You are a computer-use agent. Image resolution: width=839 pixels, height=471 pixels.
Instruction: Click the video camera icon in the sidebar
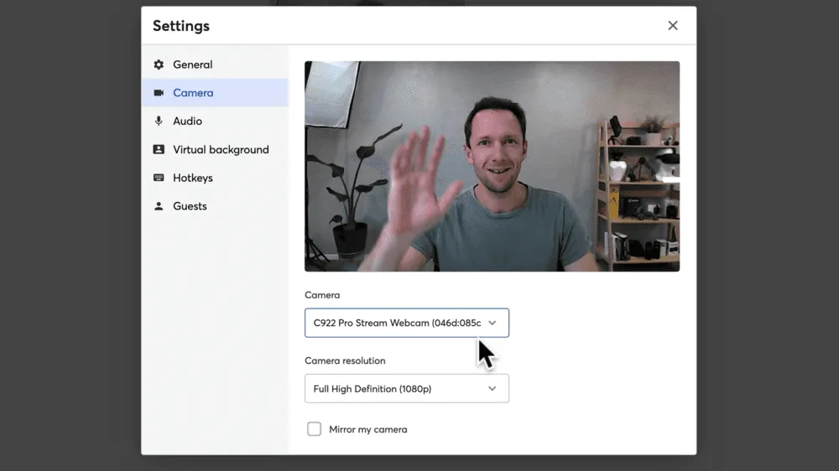coord(159,93)
